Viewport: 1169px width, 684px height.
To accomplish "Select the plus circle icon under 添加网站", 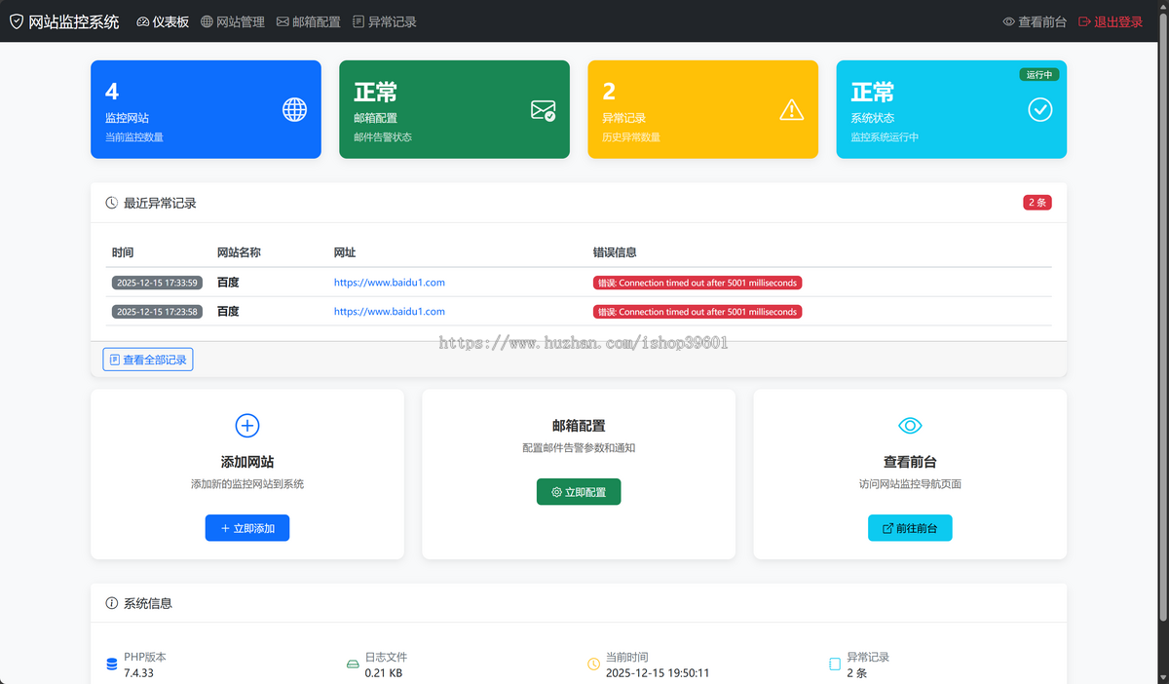I will [x=246, y=426].
